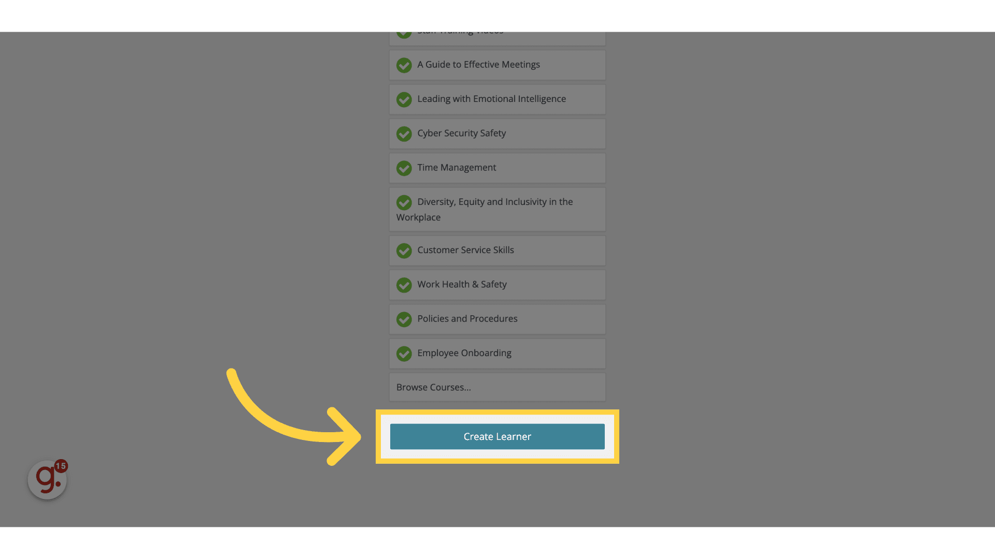995x559 pixels.
Task: Click the green checkmark icon for 'Employee Onboarding'
Action: point(404,354)
